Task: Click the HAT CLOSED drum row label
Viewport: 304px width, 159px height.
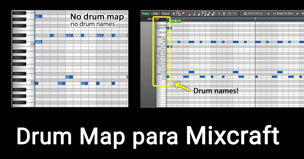Action: coord(161,63)
